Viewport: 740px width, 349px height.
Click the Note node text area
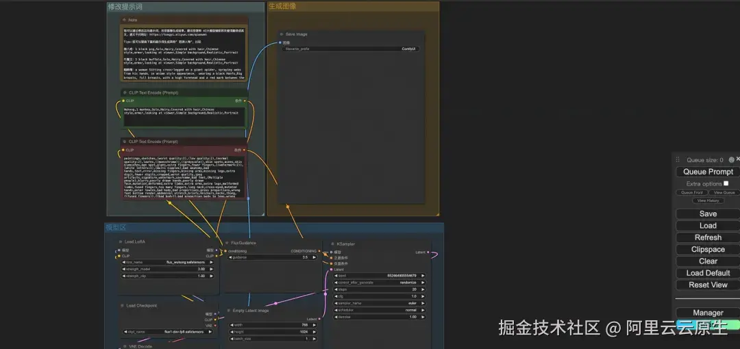click(x=184, y=53)
